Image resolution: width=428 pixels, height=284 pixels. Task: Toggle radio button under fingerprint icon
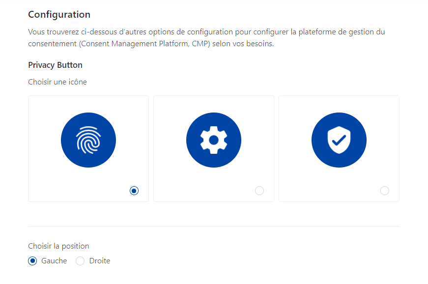tap(134, 191)
